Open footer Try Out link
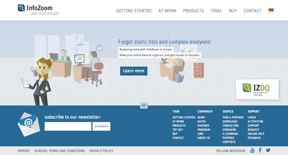Viewport: 288px width, 155px height. click(177, 130)
